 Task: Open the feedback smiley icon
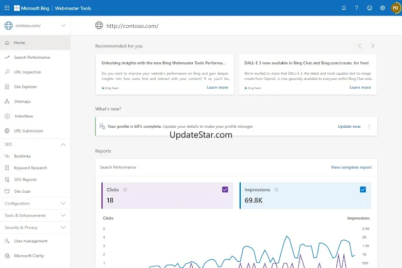(x=370, y=8)
